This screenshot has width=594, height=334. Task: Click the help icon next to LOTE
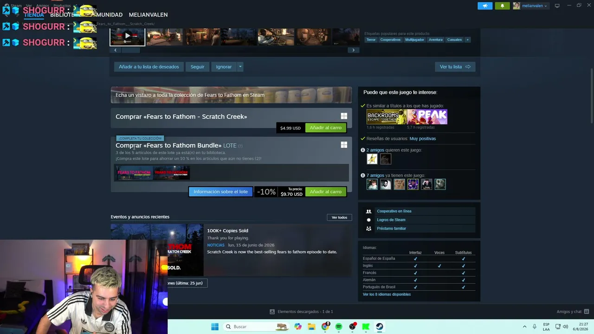click(x=240, y=146)
